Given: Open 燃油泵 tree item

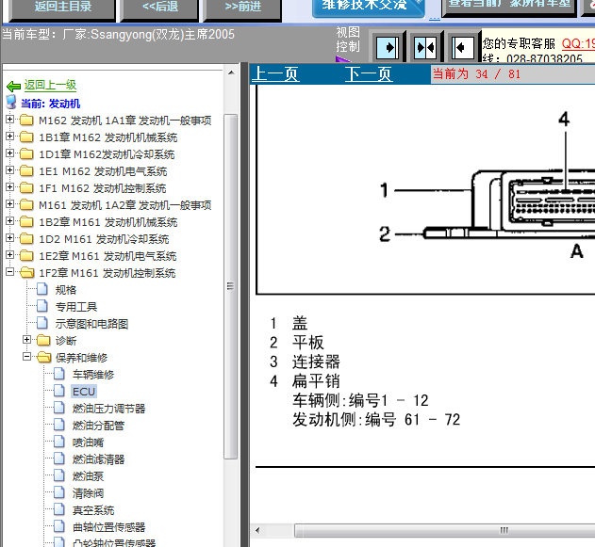Looking at the screenshot, I should coord(88,476).
